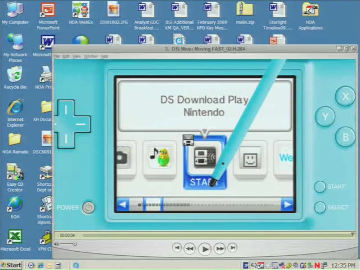Open the Edit menu in QuickTime

pos(66,56)
